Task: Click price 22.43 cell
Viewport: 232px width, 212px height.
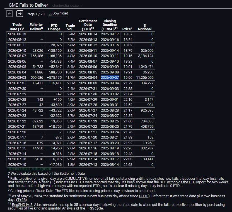Action: [x=128, y=154]
